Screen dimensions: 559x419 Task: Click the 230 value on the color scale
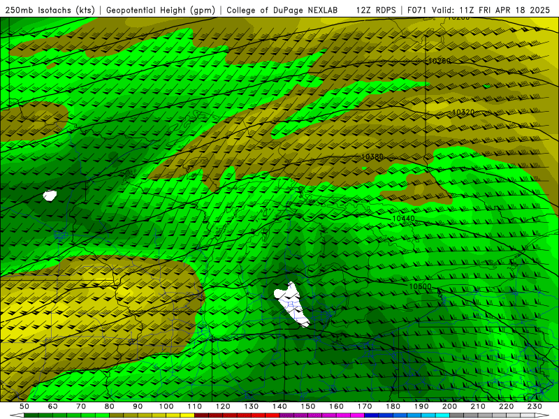[535, 406]
